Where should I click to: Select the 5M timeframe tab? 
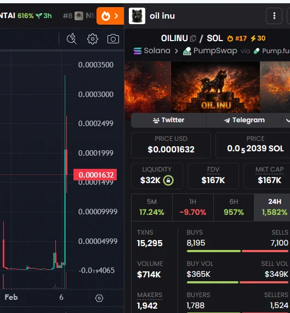pyautogui.click(x=152, y=207)
